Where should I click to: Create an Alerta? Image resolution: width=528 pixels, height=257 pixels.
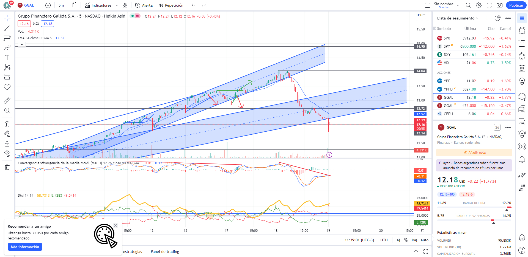tap(144, 5)
